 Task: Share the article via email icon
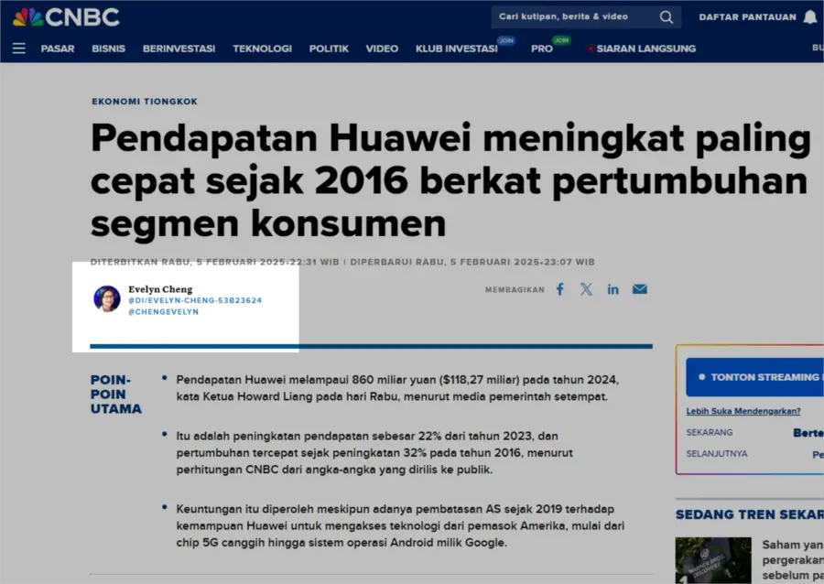pyautogui.click(x=640, y=289)
